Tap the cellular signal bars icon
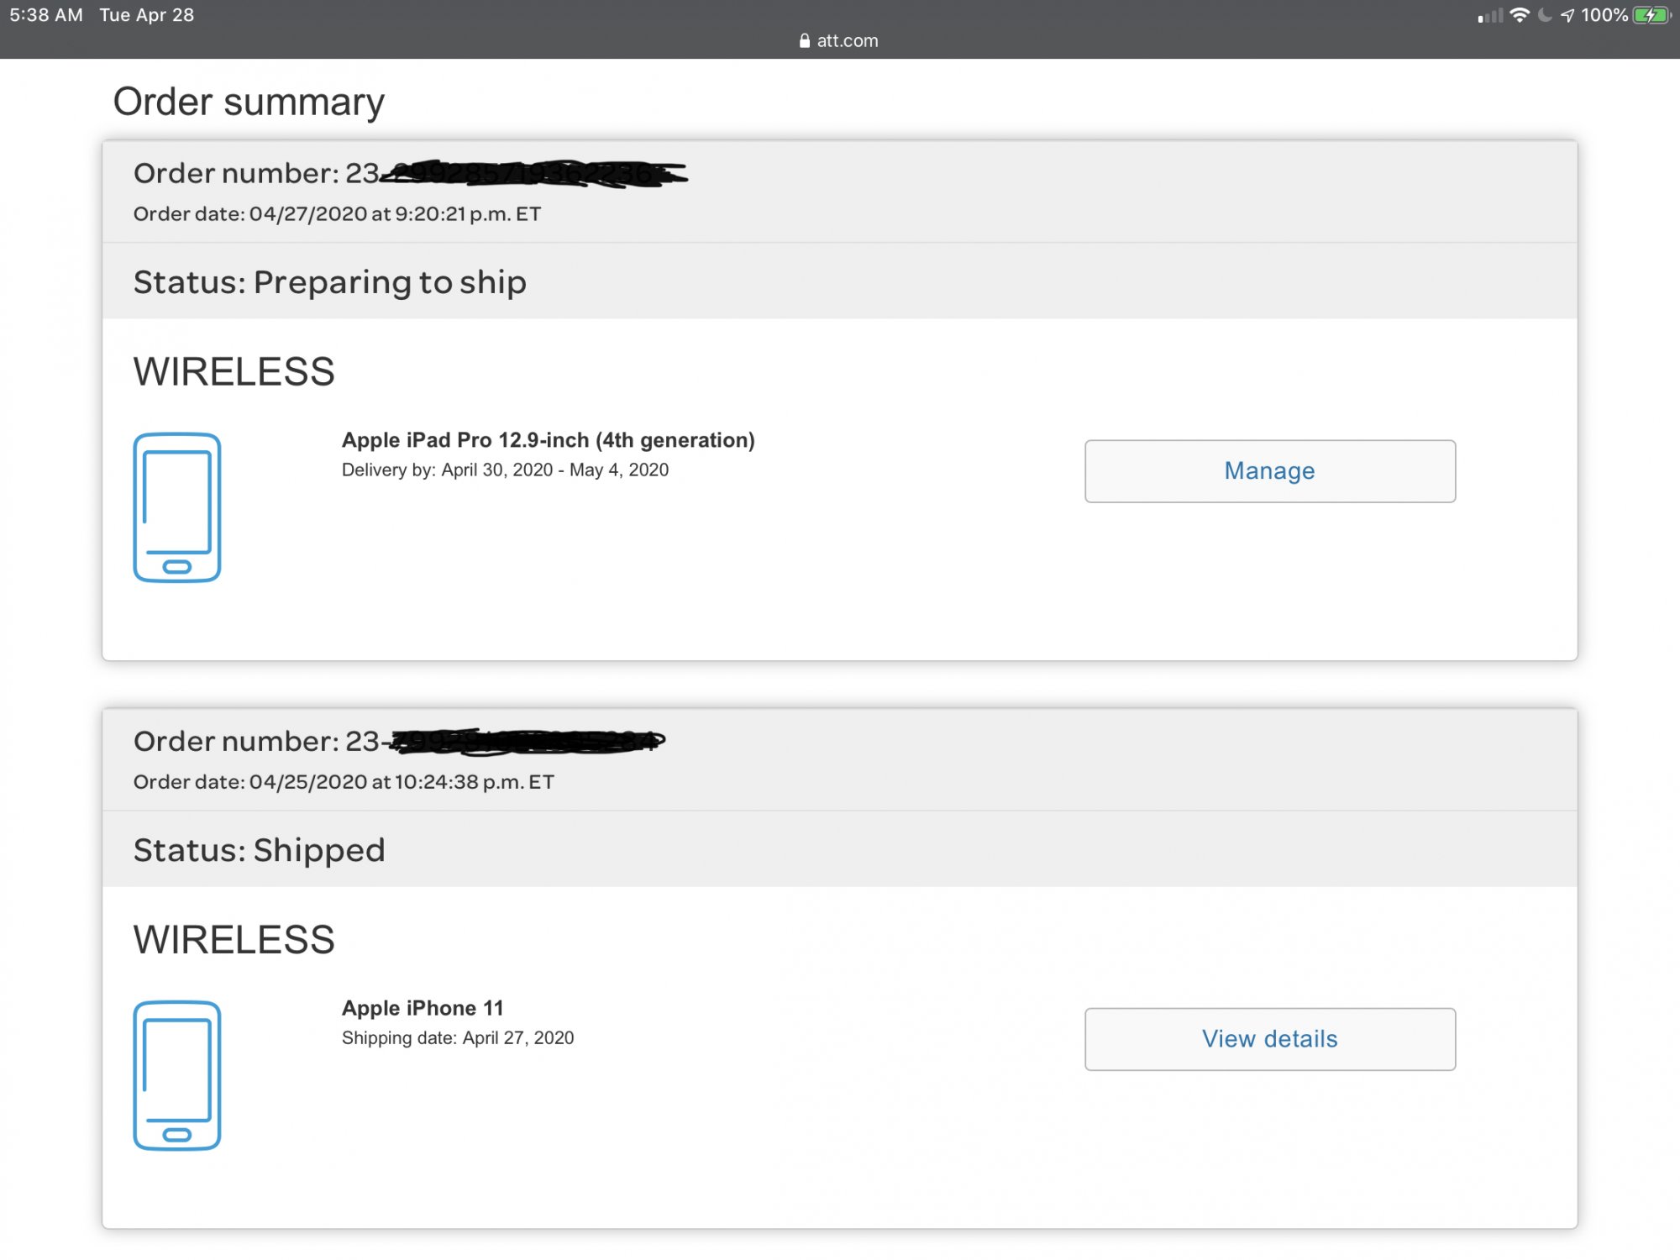1680x1260 pixels. point(1490,16)
